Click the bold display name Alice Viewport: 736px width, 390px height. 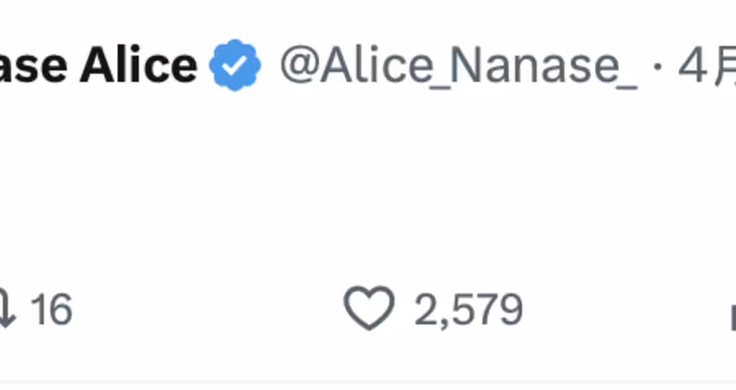(x=139, y=67)
